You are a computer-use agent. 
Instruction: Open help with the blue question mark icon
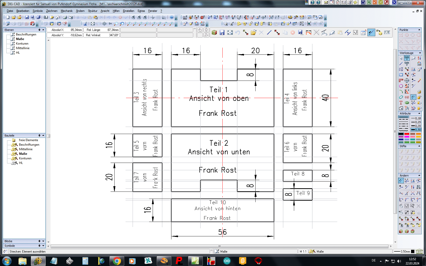coord(172,17)
